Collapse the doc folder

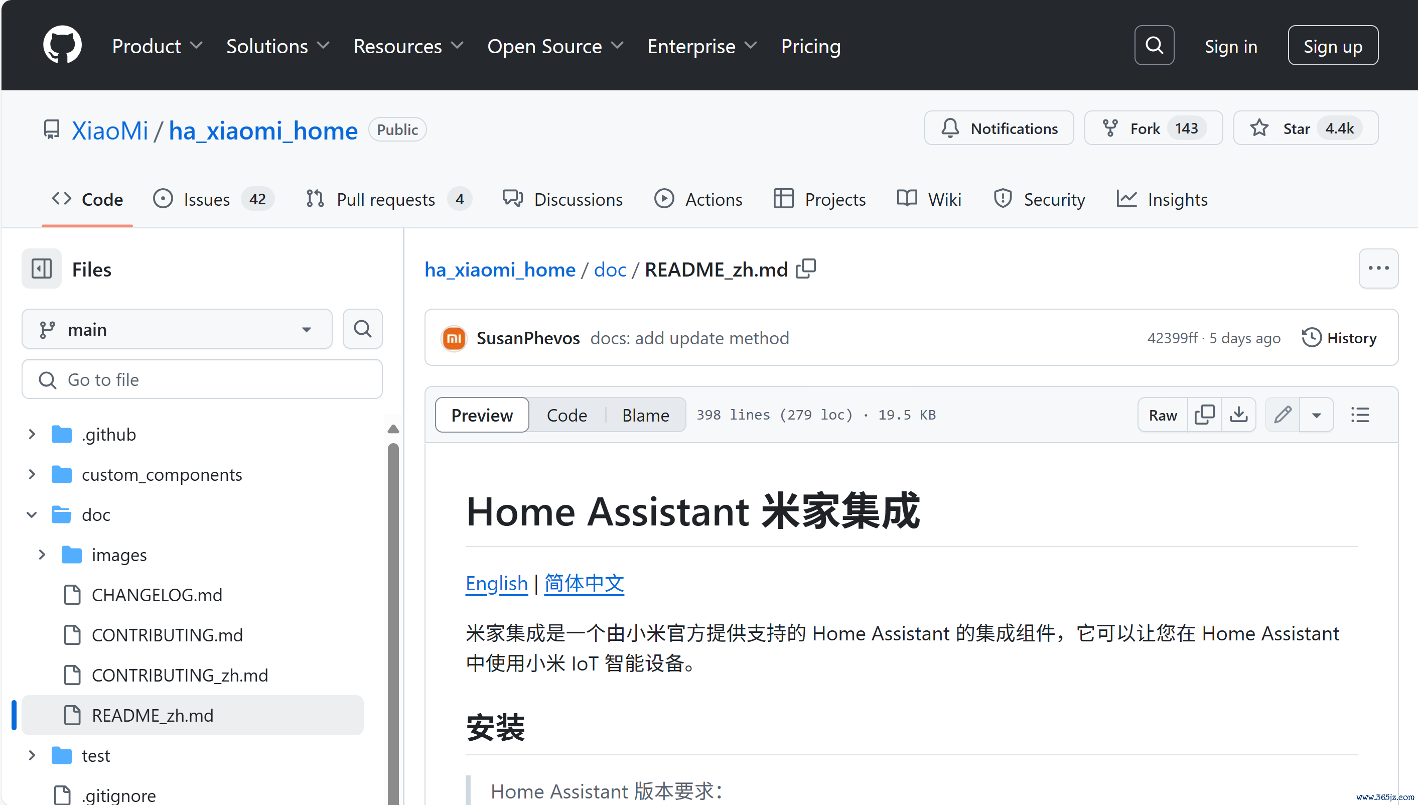pos(32,515)
